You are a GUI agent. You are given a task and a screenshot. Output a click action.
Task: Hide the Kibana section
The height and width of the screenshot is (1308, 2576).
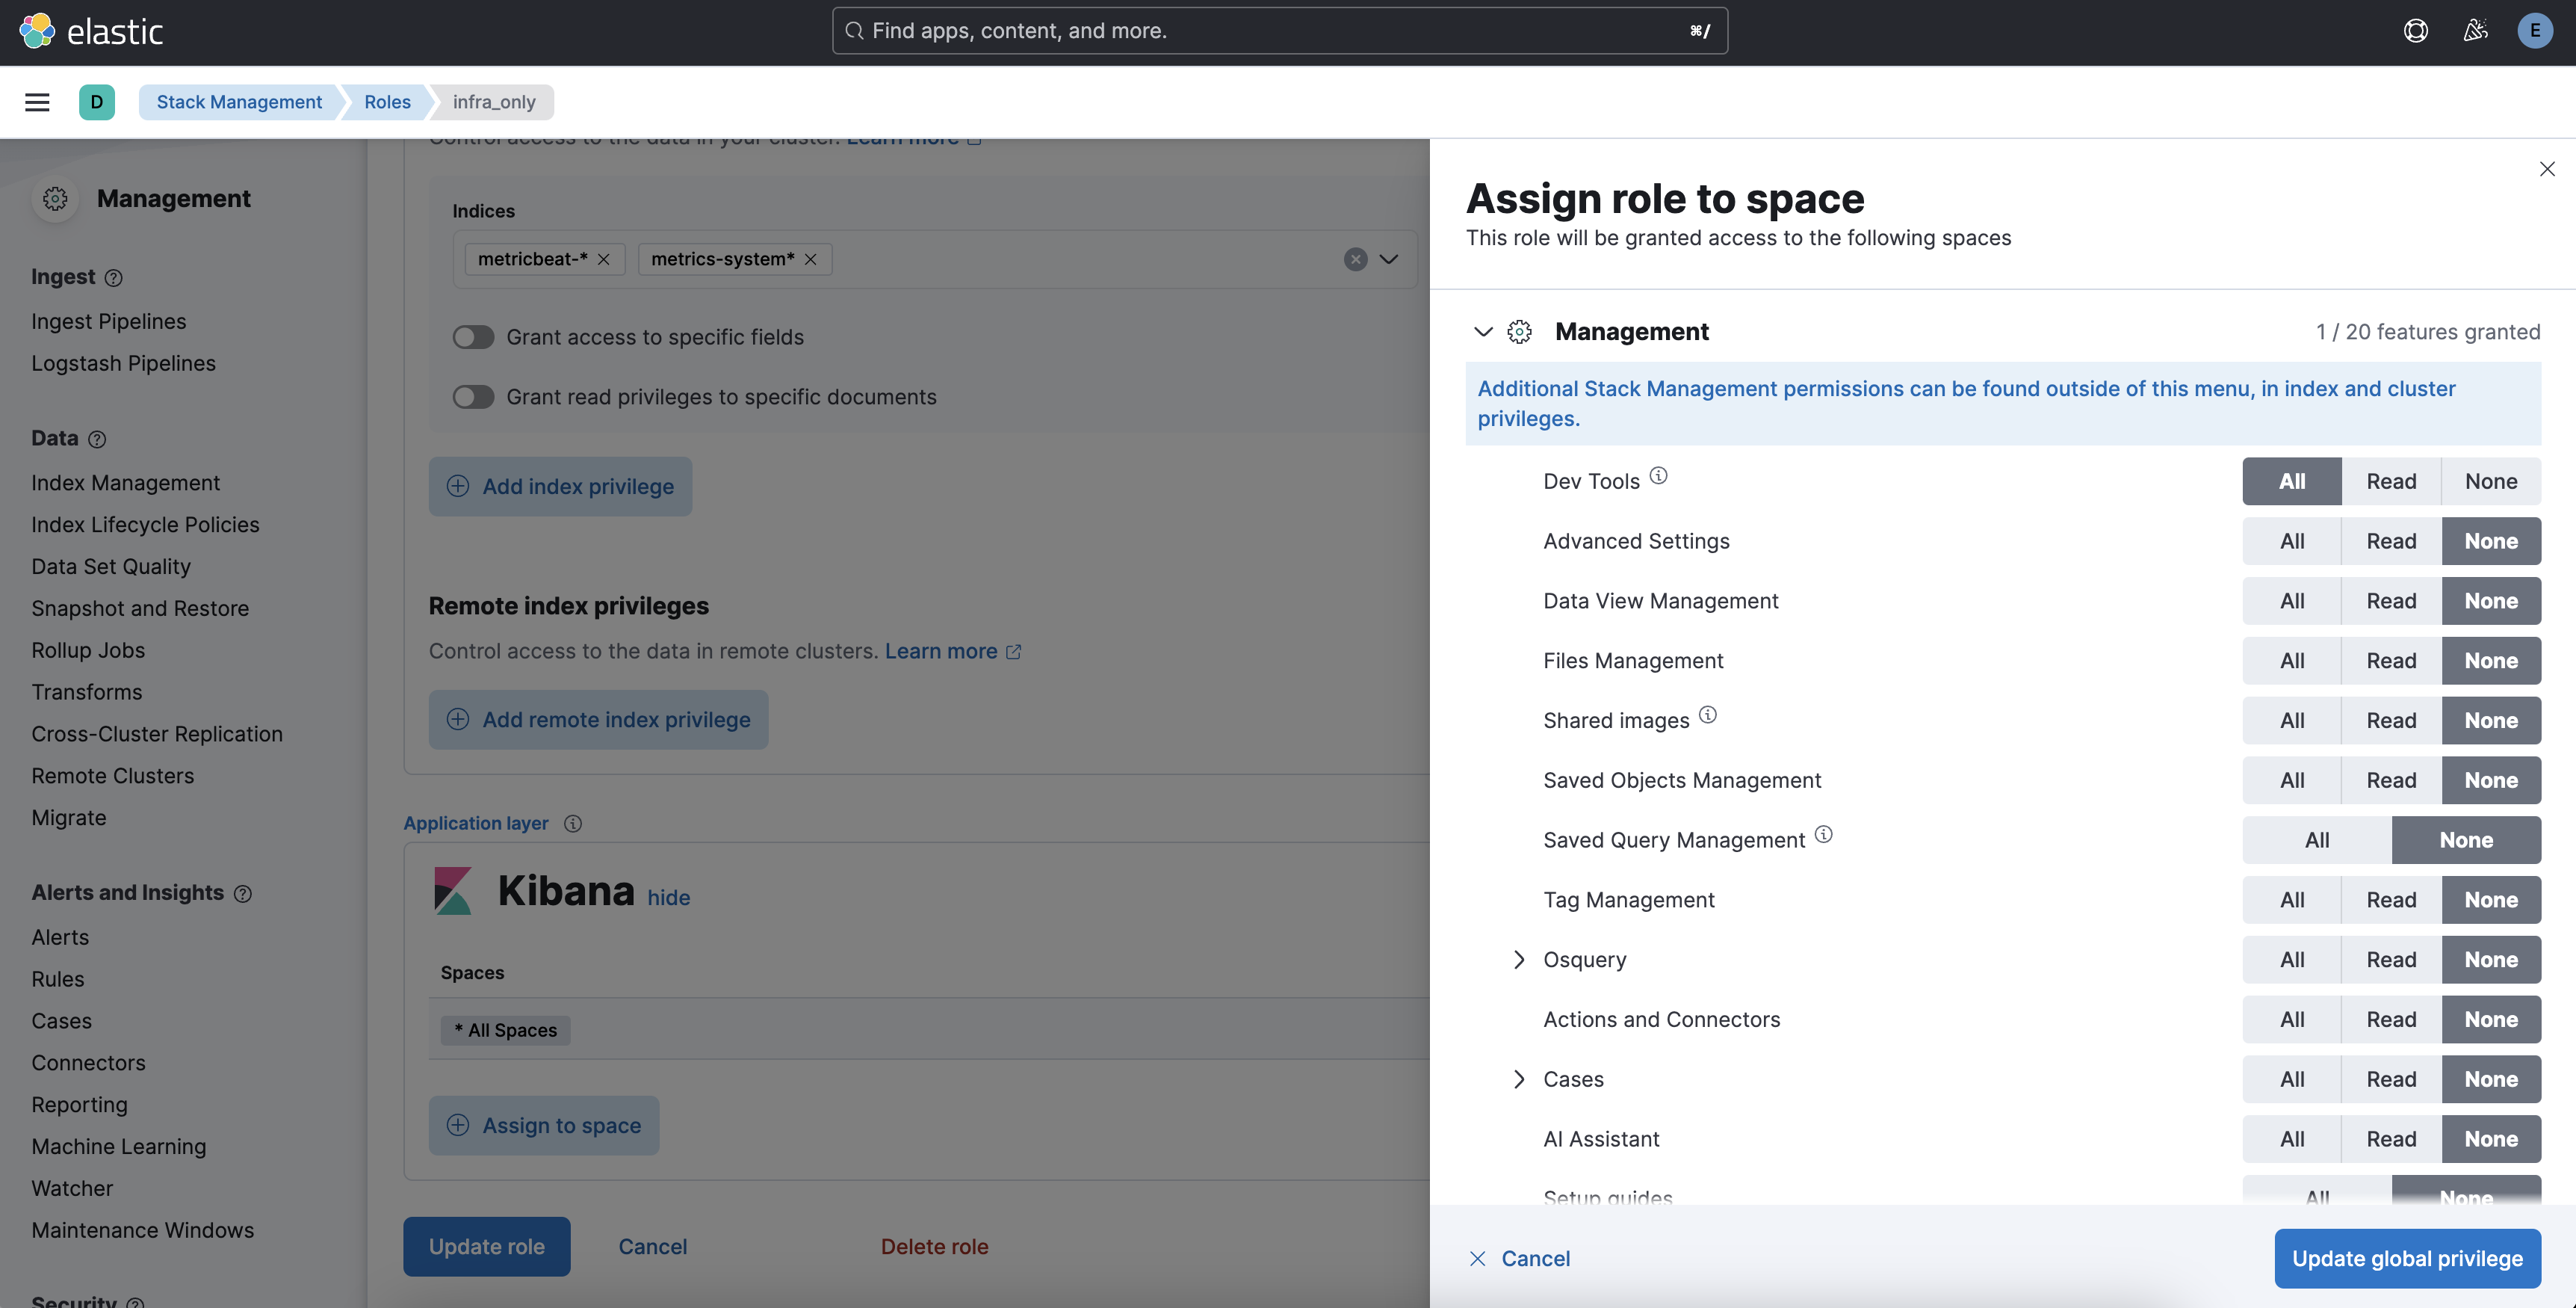point(668,898)
